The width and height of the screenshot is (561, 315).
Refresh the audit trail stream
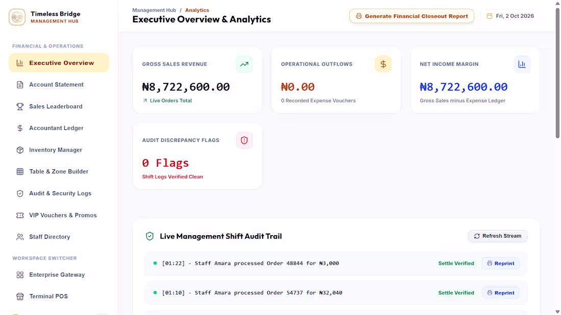(x=498, y=236)
